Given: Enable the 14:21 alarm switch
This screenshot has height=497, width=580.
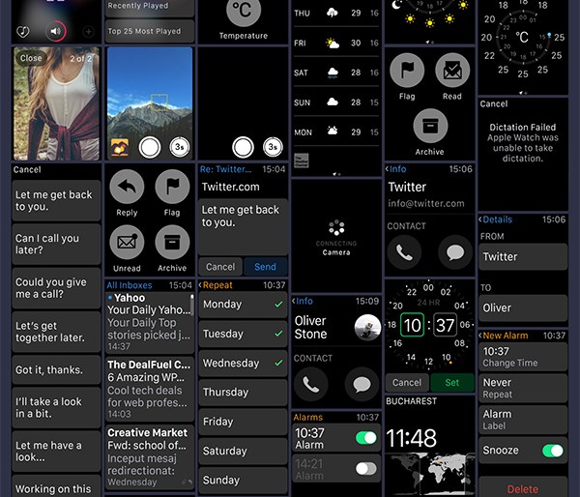Looking at the screenshot, I should pos(365,468).
